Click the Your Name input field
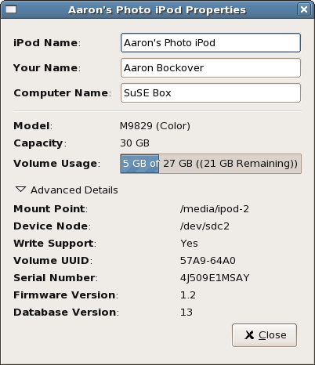 tap(211, 68)
